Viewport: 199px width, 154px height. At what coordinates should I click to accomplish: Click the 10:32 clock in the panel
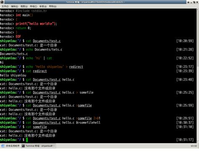pos(194,146)
